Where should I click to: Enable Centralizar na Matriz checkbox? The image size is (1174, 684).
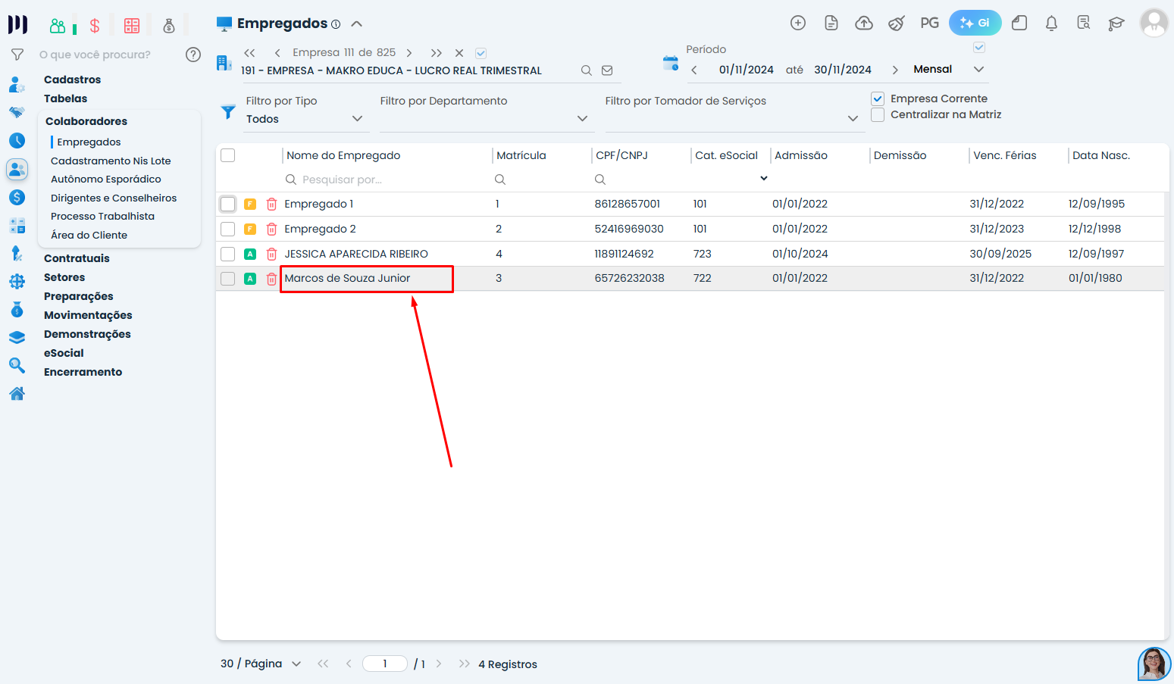tap(878, 115)
